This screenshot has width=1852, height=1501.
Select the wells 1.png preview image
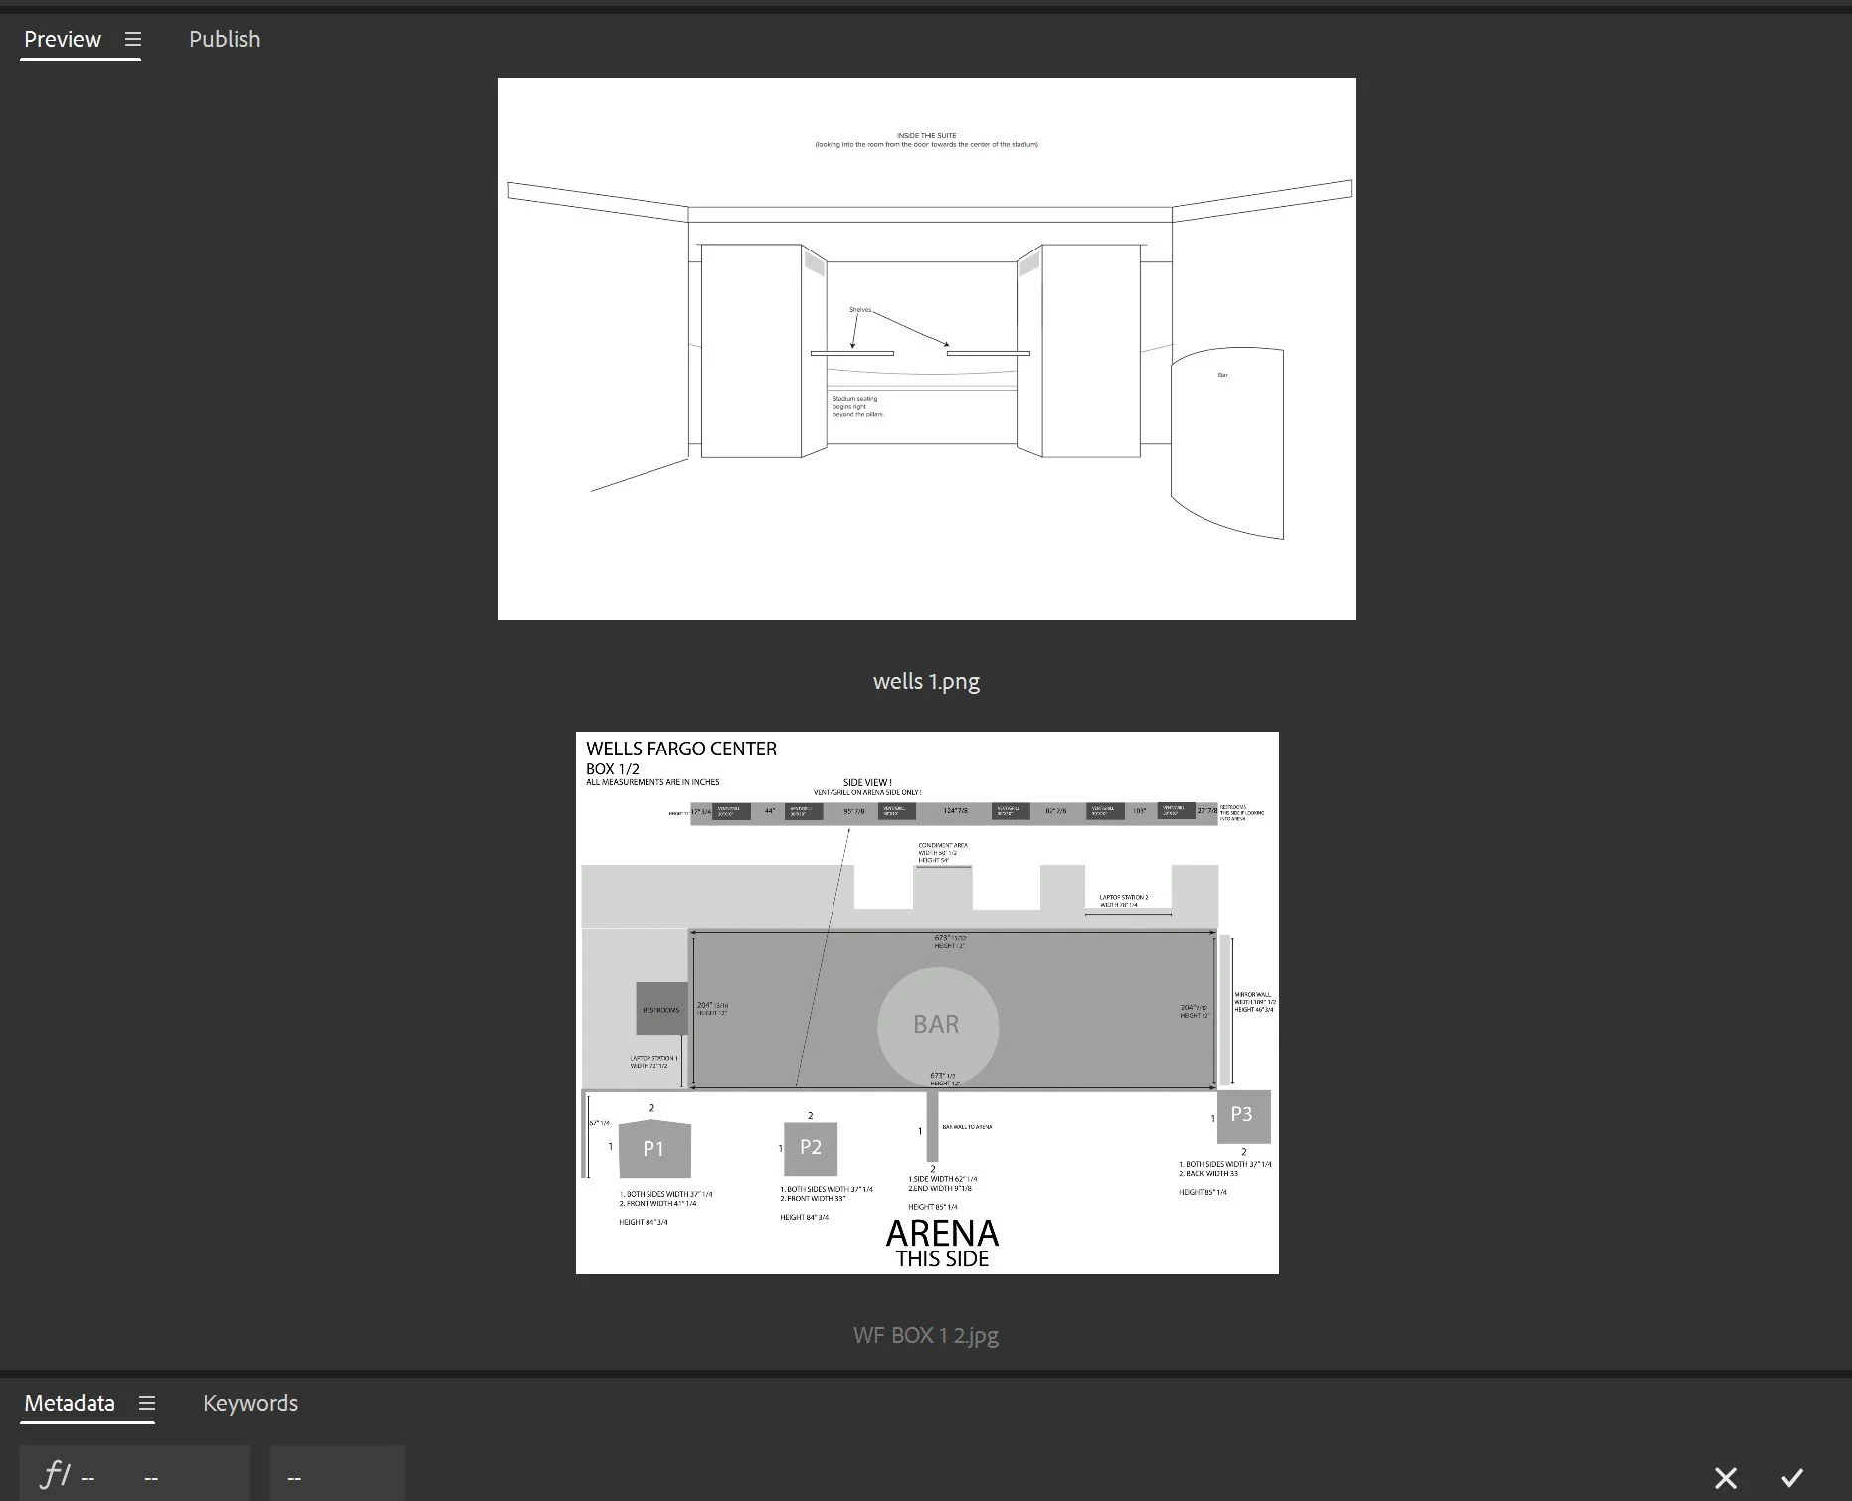pyautogui.click(x=926, y=349)
